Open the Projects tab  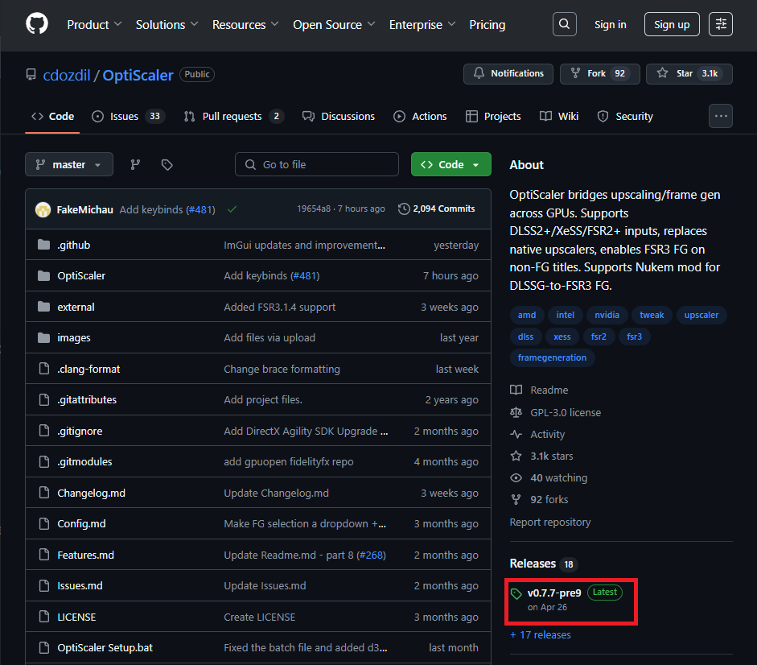point(493,116)
